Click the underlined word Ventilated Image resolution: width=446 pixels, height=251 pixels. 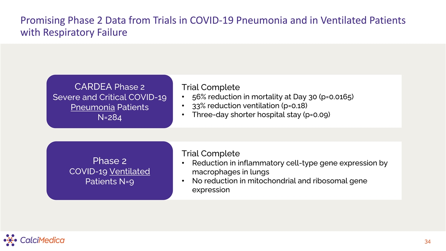(130, 171)
